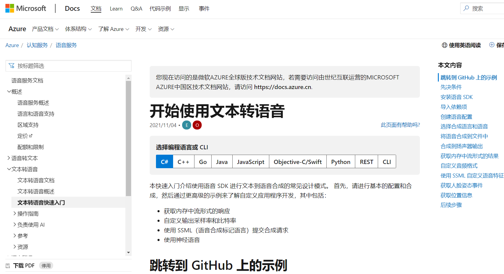The height and width of the screenshot is (274, 504).
Task: Select the JavaScript language tab
Action: [251, 162]
